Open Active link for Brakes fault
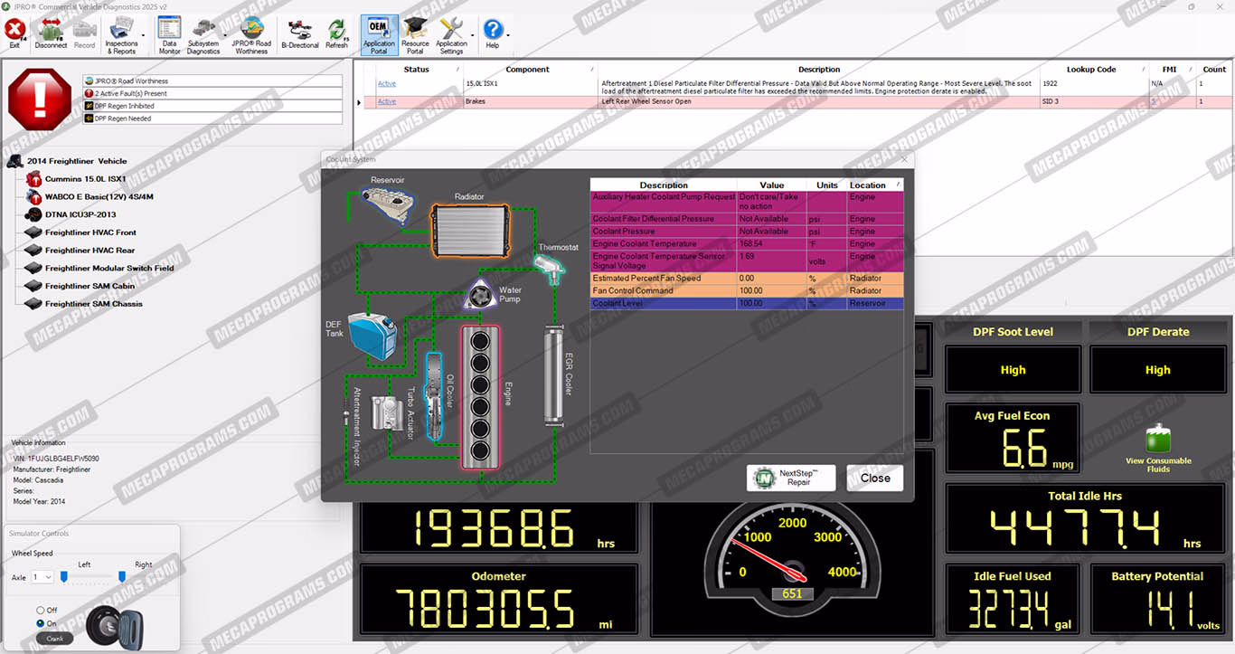The height and width of the screenshot is (654, 1235). click(x=387, y=101)
